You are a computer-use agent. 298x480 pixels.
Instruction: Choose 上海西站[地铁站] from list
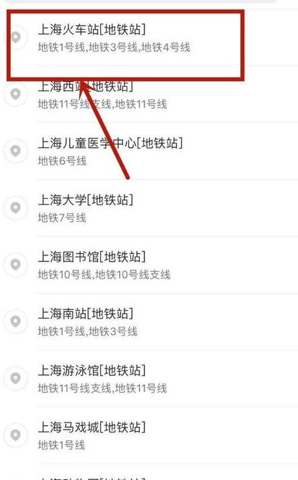point(149,94)
